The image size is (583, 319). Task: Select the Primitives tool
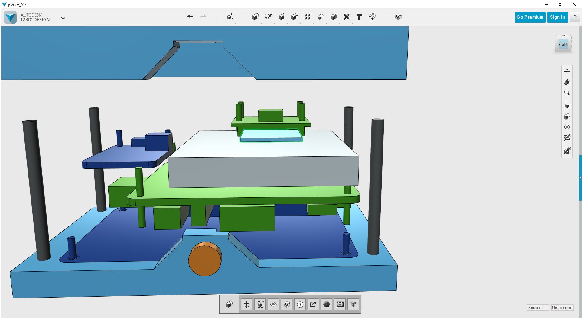[x=255, y=17]
